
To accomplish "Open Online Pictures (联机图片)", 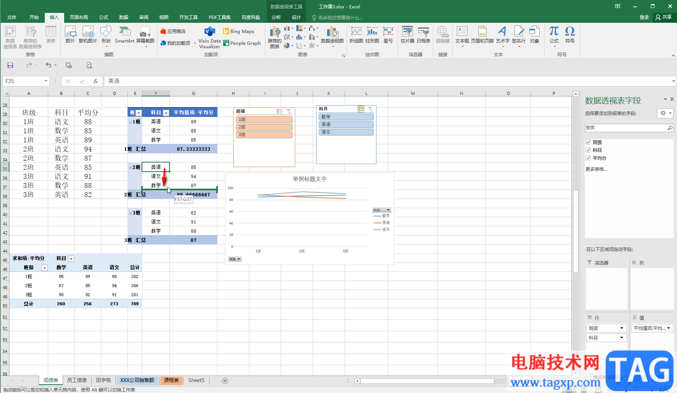I will click(88, 35).
